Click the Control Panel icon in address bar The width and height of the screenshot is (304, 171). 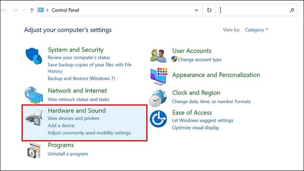pos(41,10)
